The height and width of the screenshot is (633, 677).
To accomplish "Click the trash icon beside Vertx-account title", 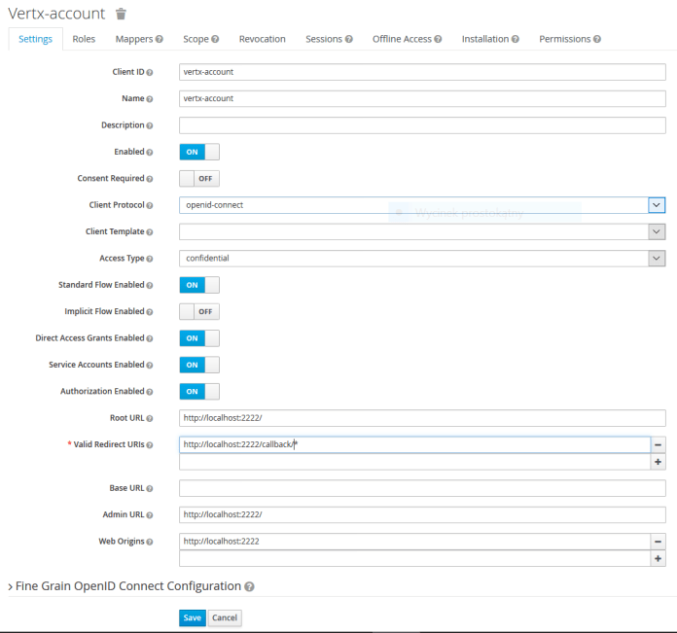I will tap(121, 14).
